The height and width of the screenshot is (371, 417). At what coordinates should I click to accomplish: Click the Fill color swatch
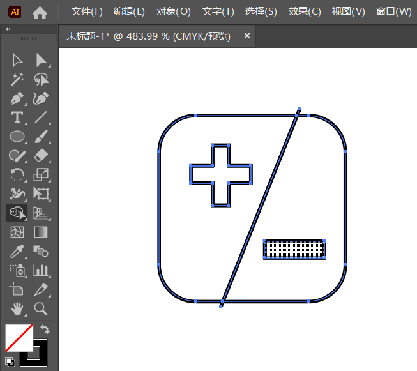tap(19, 338)
